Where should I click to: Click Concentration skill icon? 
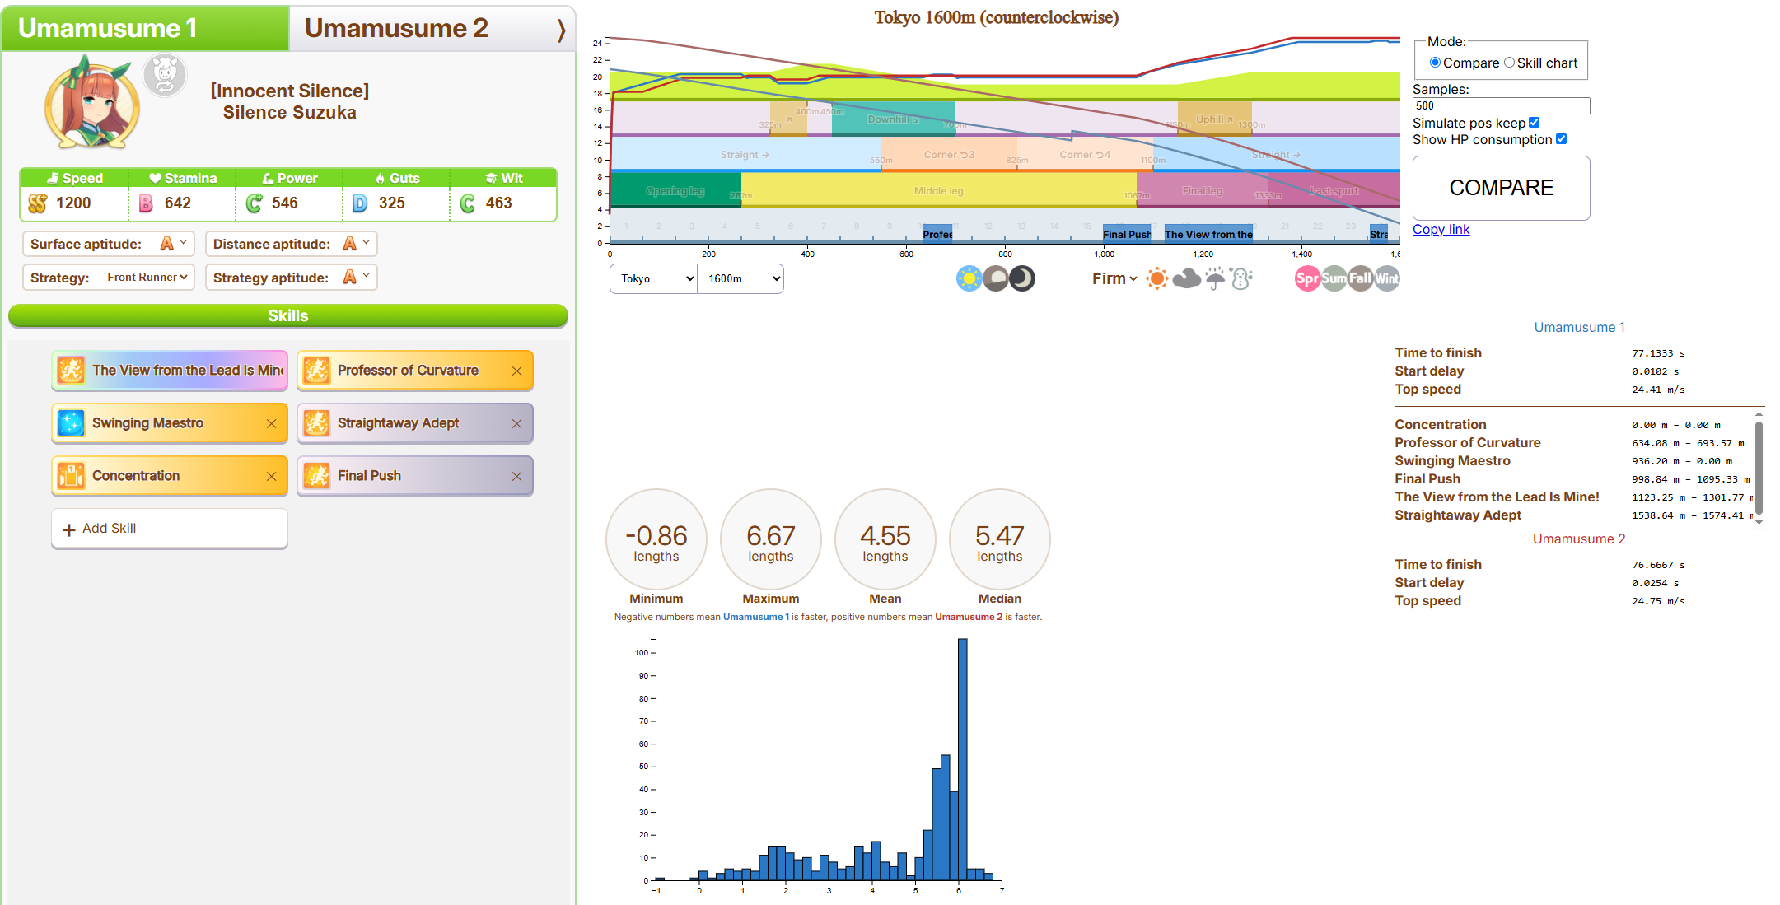71,476
